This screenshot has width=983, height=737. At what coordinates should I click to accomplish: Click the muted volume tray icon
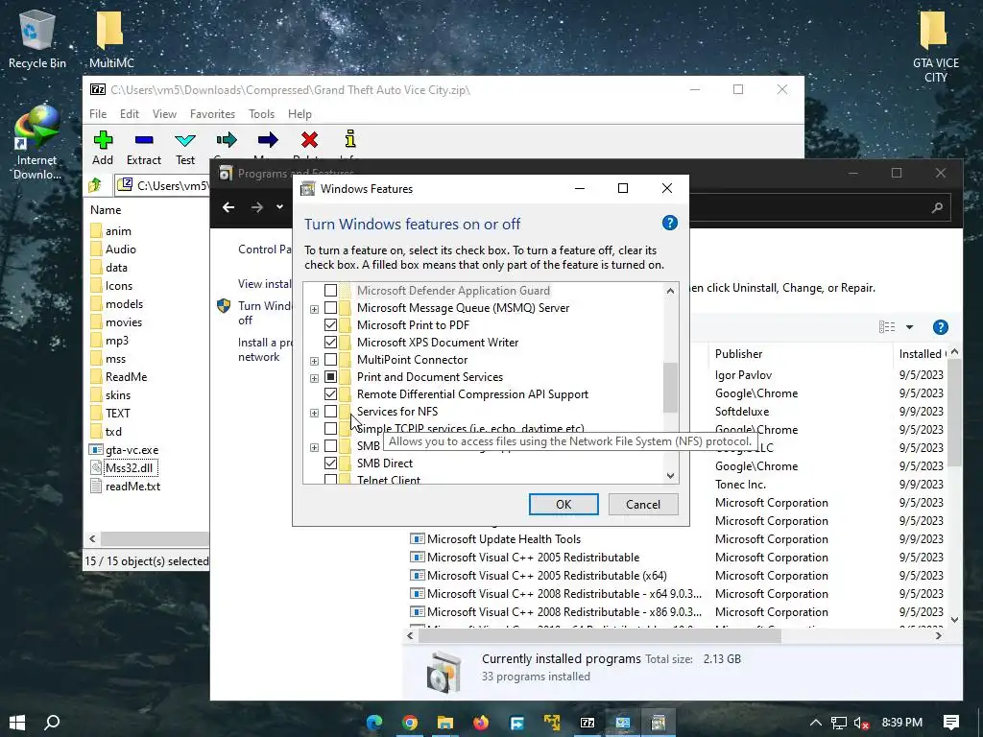tap(862, 724)
